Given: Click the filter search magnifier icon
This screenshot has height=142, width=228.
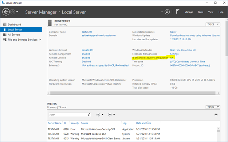Looking at the screenshot, I should 89,115.
